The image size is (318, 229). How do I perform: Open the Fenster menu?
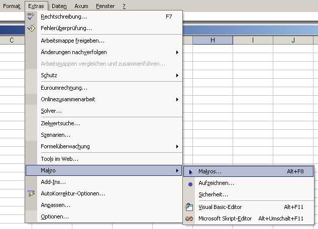pyautogui.click(x=104, y=6)
